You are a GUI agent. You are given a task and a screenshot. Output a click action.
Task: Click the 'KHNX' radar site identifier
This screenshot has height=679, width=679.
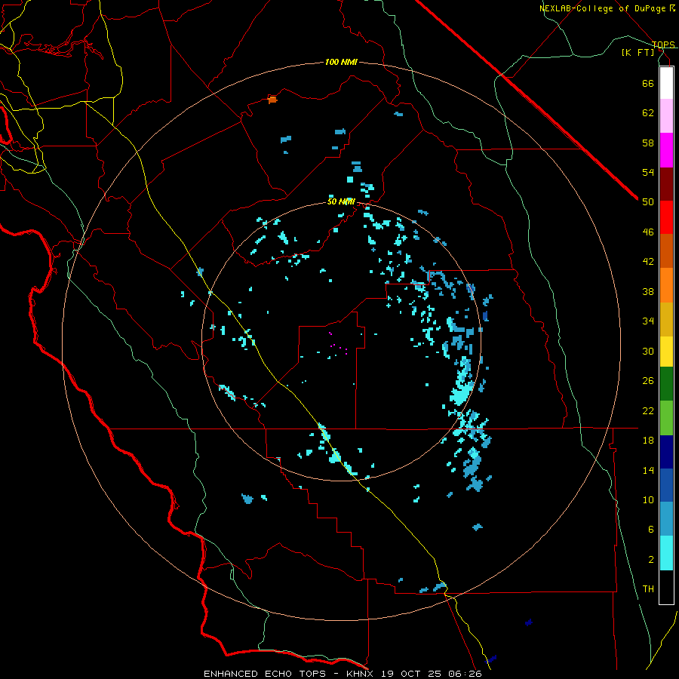click(361, 674)
